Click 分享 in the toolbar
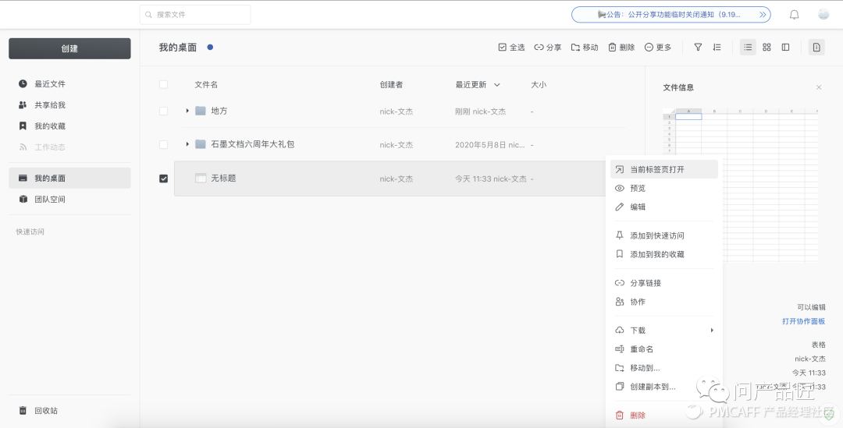The image size is (843, 428). (548, 48)
